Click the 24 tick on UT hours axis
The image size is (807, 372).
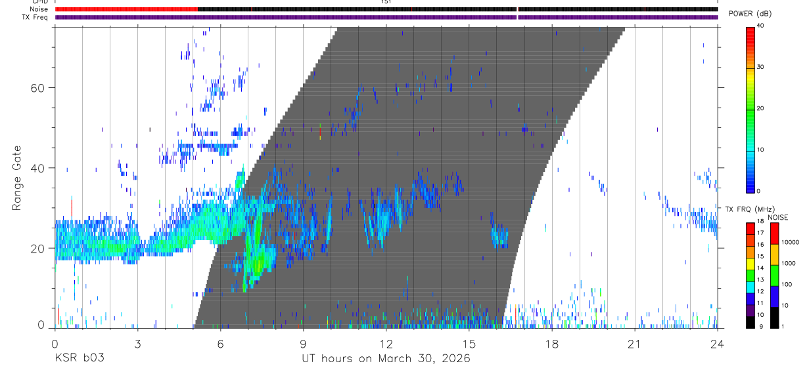[x=718, y=343]
